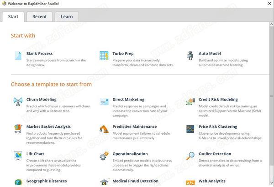This screenshot has height=187, width=274.
Task: Click 'Embed predictive models into business' description
Action: pyautogui.click(x=142, y=165)
